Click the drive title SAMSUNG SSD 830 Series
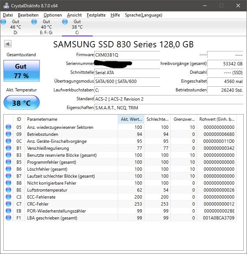The height and width of the screenshot is (254, 247). tap(123, 44)
